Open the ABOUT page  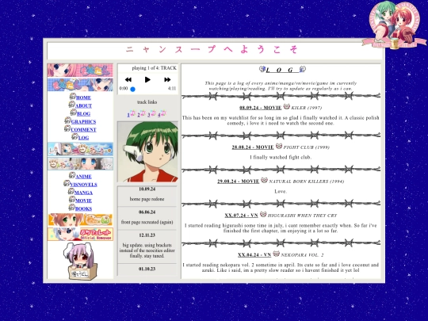[x=83, y=105]
